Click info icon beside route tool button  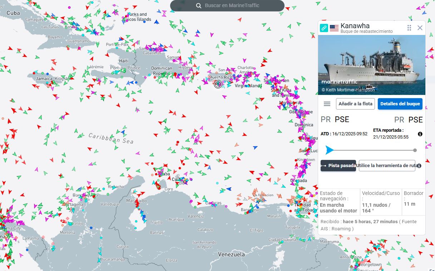(419, 166)
